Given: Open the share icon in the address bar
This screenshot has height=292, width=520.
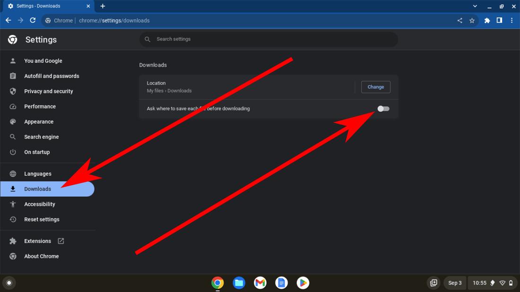Looking at the screenshot, I should click(459, 20).
